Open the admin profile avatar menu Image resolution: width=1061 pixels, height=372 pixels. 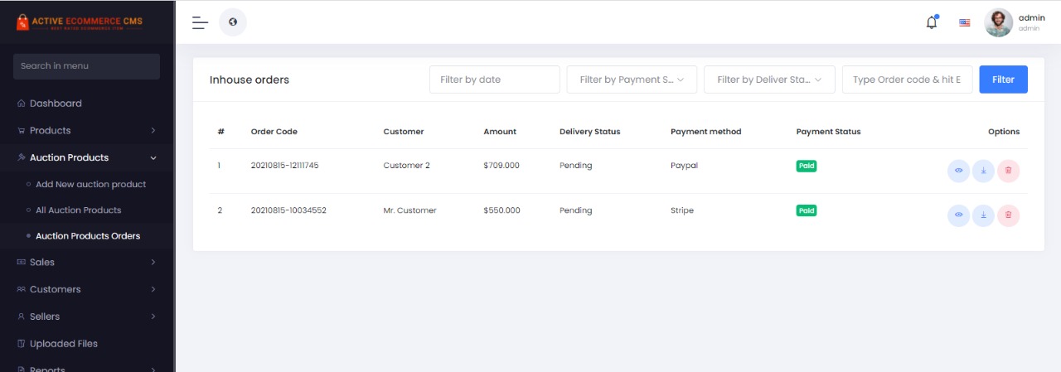(998, 22)
